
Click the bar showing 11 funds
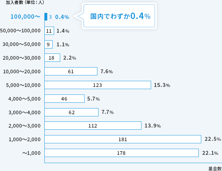49,31
